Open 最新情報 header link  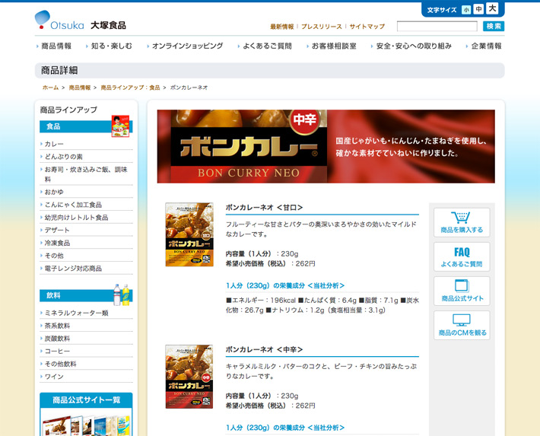point(281,27)
